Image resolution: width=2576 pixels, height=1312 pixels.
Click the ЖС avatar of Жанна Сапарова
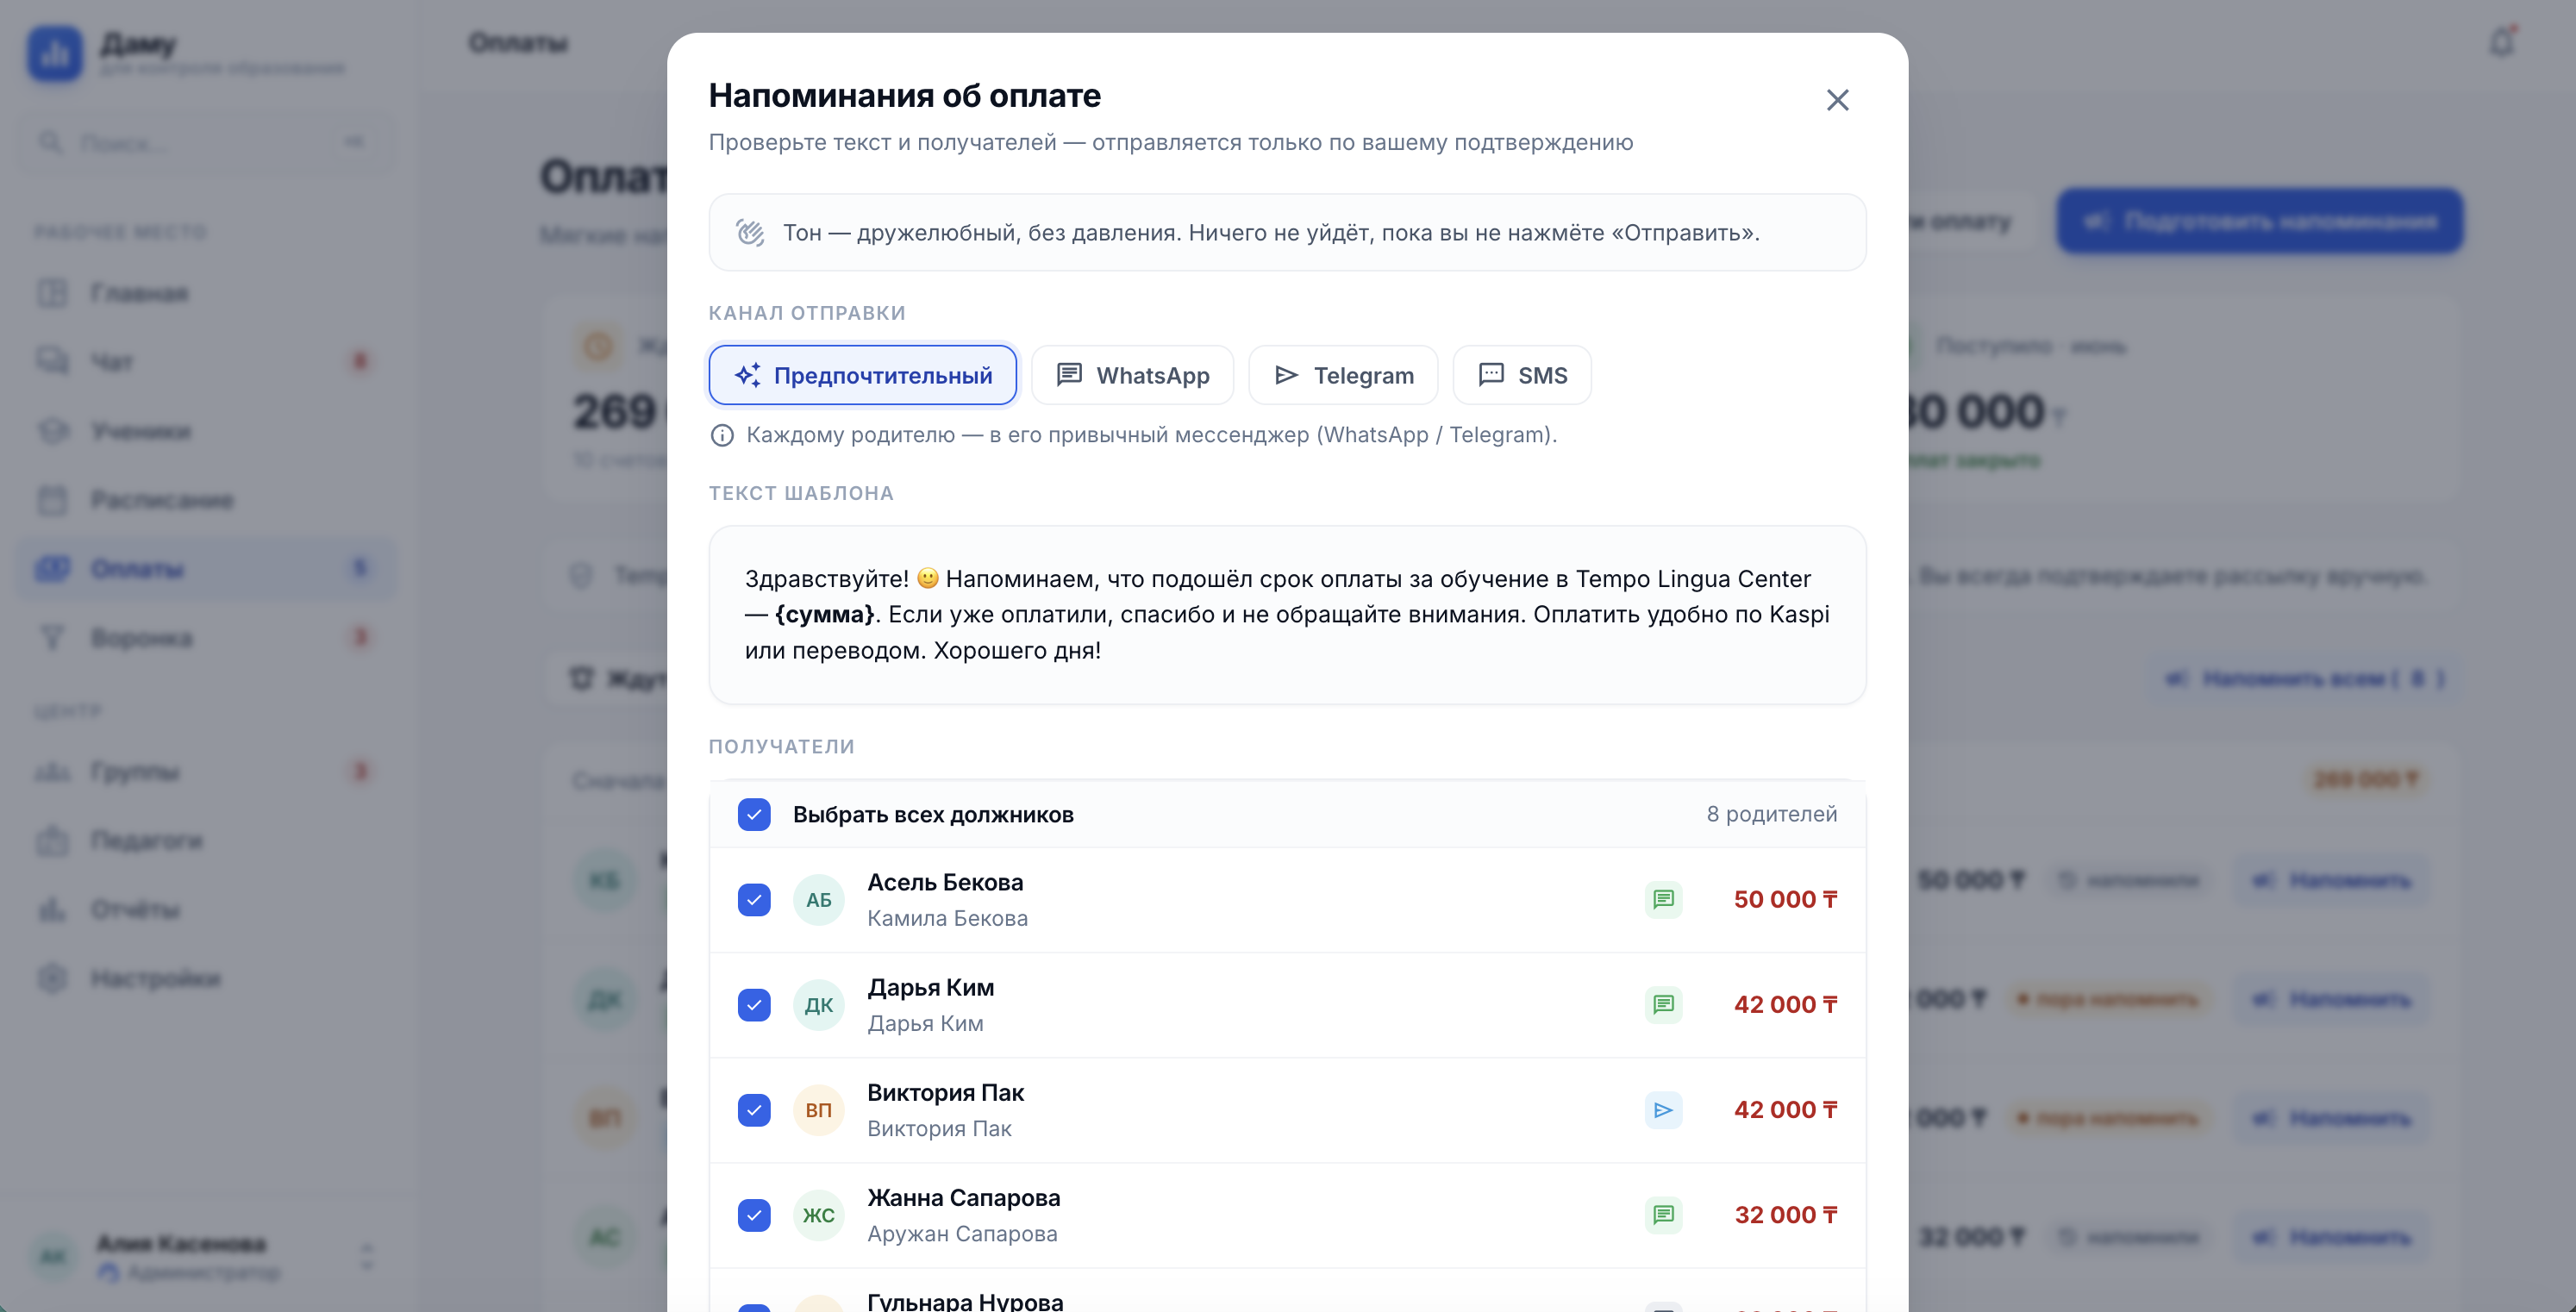819,1215
